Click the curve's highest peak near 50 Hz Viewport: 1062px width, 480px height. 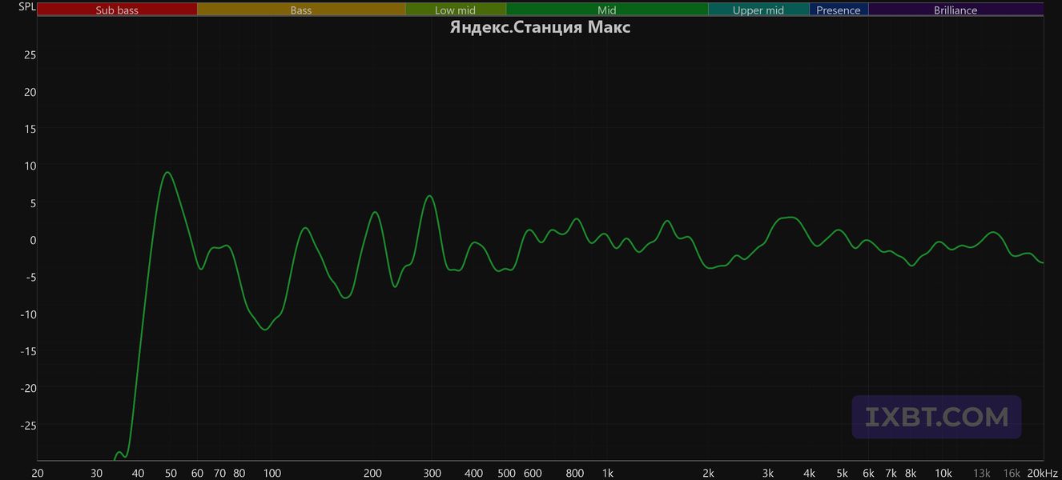[167, 173]
